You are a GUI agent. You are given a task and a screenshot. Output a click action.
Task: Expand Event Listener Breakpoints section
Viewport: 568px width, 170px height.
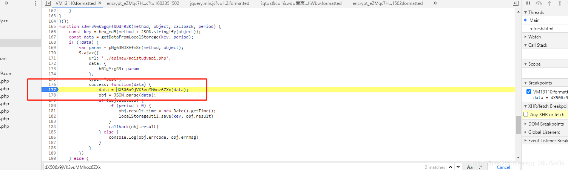(545, 140)
